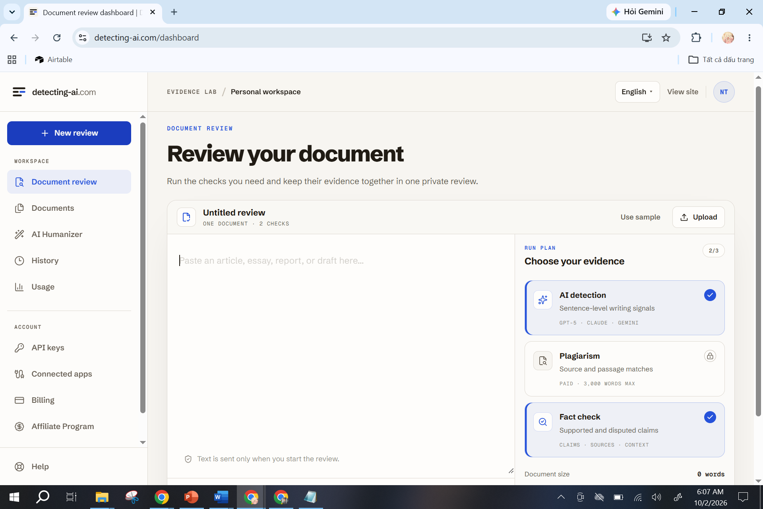
Task: Click the Hỏi Gemini button
Action: coord(638,12)
